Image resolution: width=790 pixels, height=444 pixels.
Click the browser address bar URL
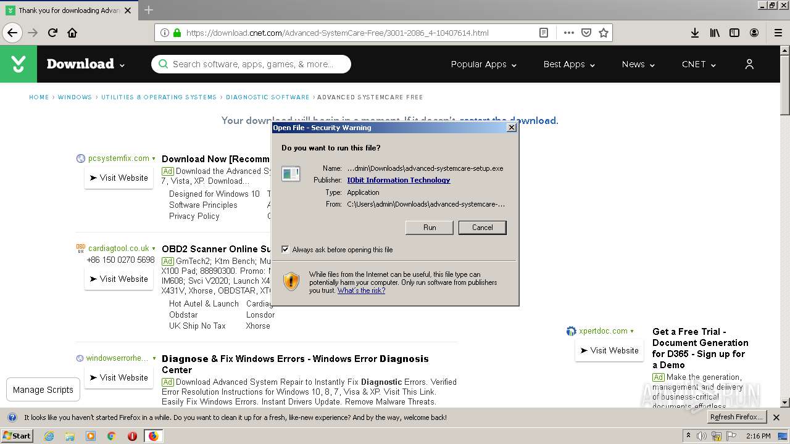pos(337,33)
